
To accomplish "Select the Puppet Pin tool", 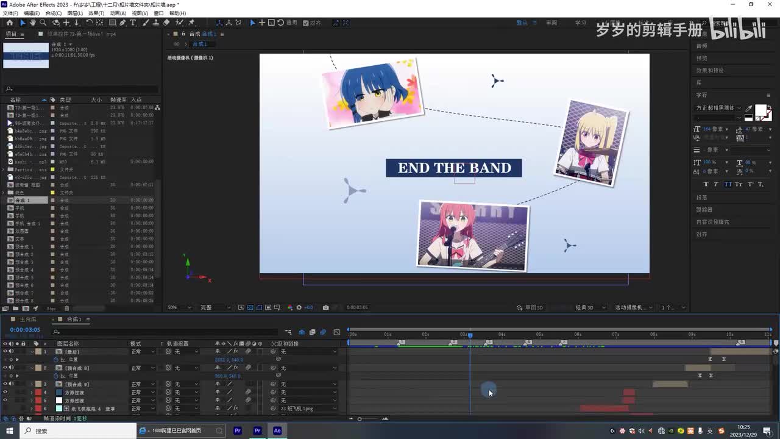I will (191, 23).
